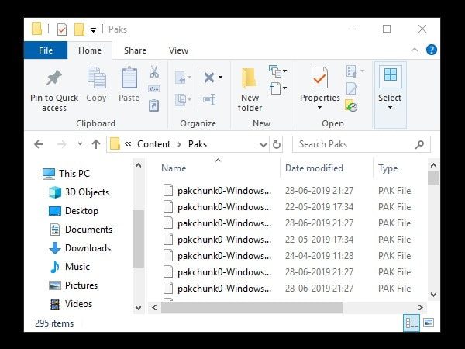
Task: Open 3D Objects in navigation pane
Action: [79, 192]
